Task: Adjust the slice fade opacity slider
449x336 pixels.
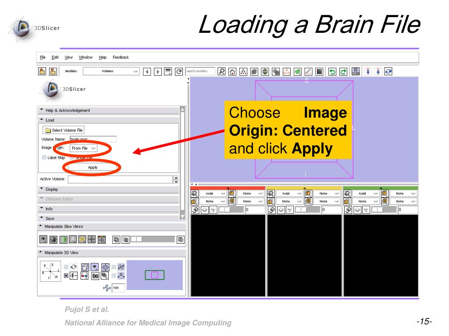Action: tap(153, 239)
